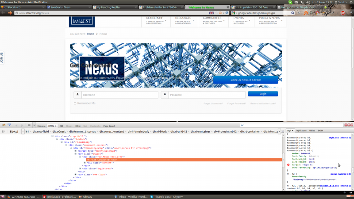
Task: Collapse the div id rt-mainbody node
Action: [x=62, y=142]
